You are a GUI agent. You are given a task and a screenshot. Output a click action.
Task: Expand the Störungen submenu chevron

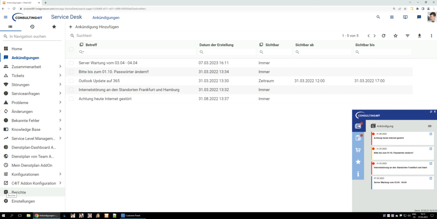[x=60, y=84]
